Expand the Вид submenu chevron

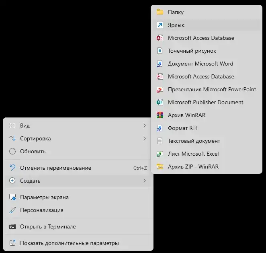(x=145, y=125)
